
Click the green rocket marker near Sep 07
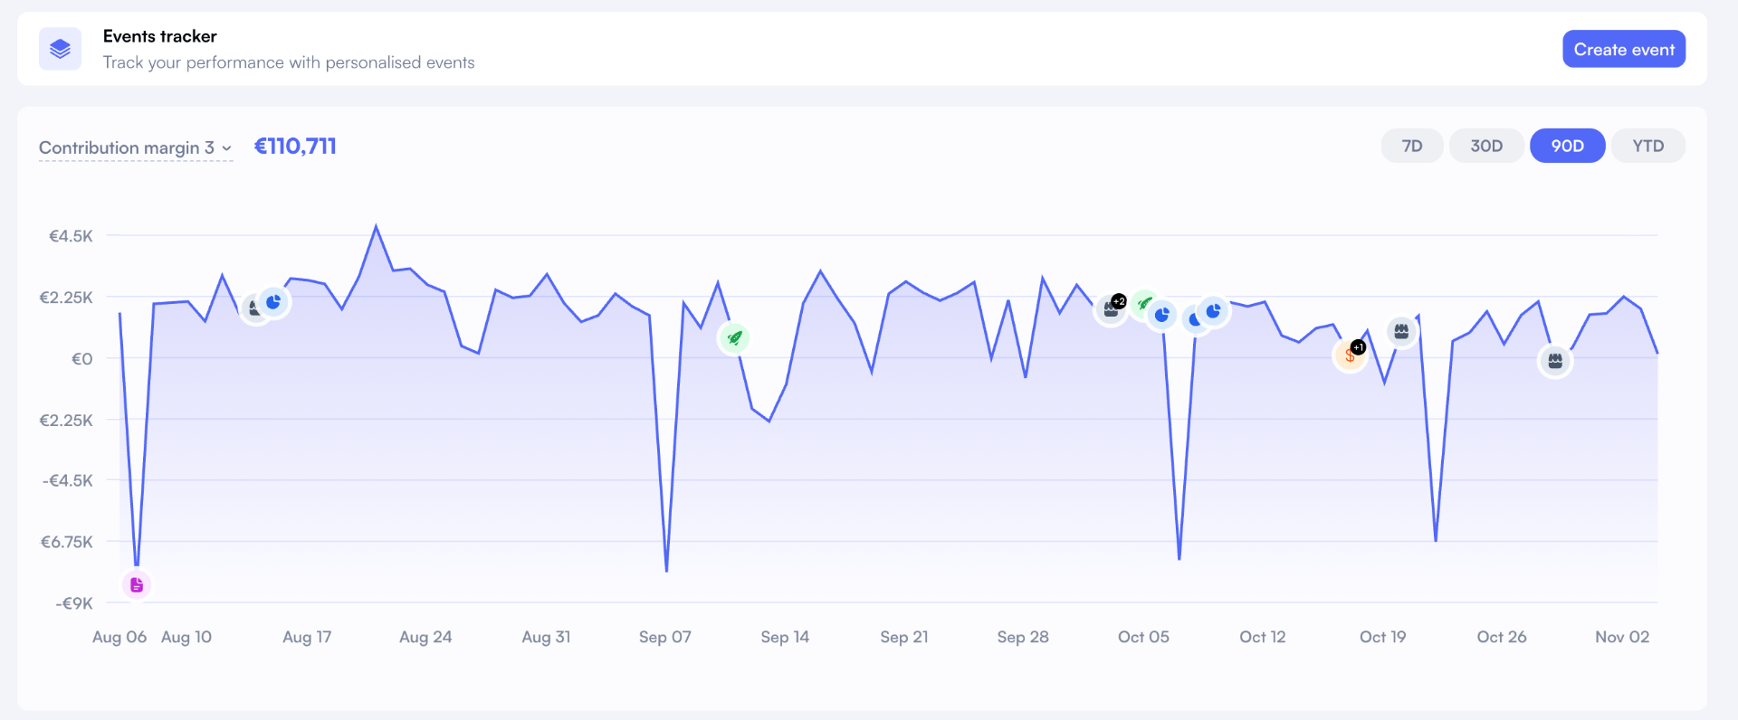(x=734, y=338)
